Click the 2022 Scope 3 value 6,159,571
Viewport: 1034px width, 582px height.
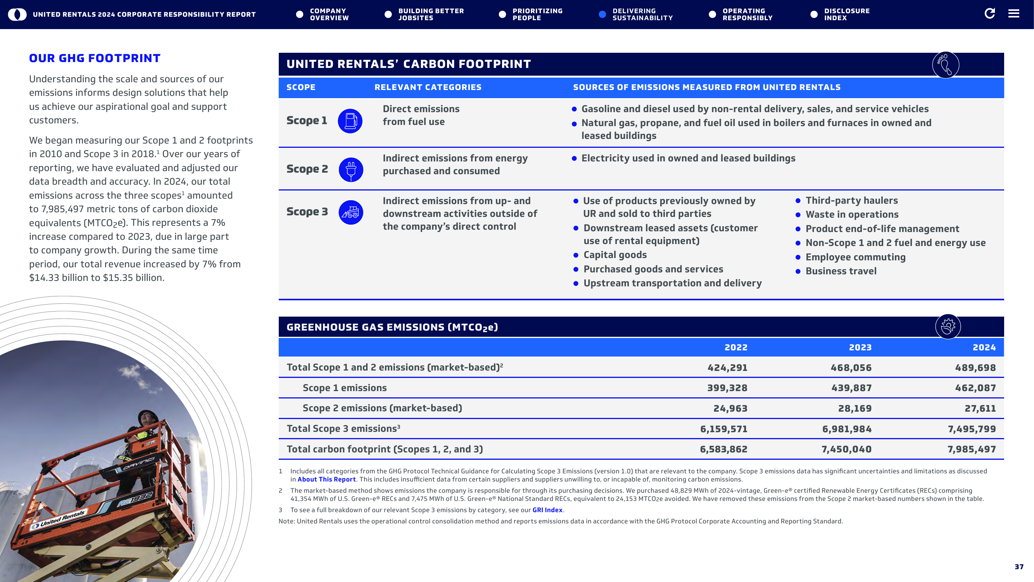point(724,429)
